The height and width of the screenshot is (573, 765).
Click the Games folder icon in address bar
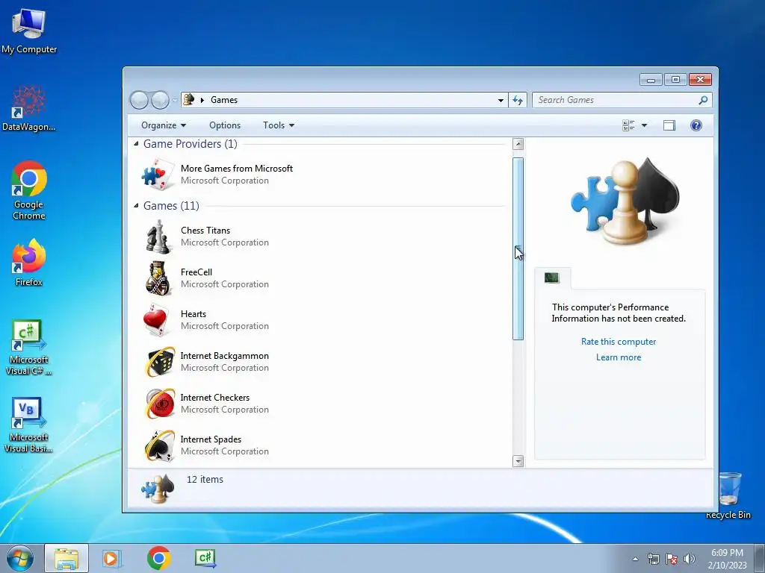[188, 99]
